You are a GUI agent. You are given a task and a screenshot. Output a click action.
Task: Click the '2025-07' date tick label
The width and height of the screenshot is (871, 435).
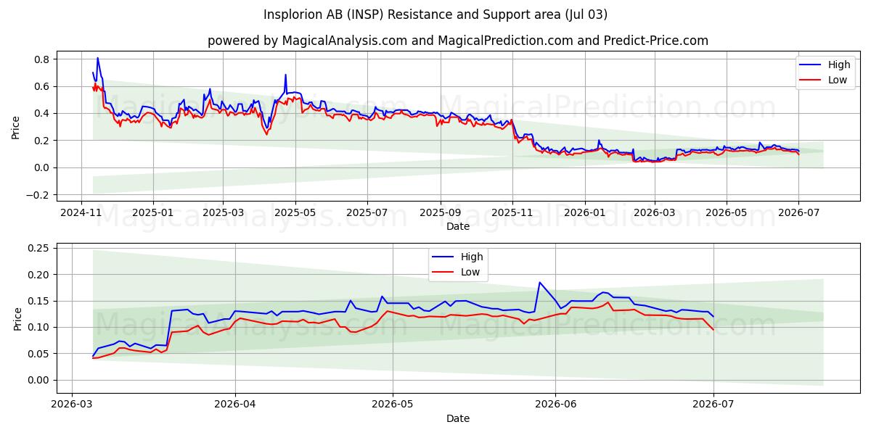tap(367, 212)
